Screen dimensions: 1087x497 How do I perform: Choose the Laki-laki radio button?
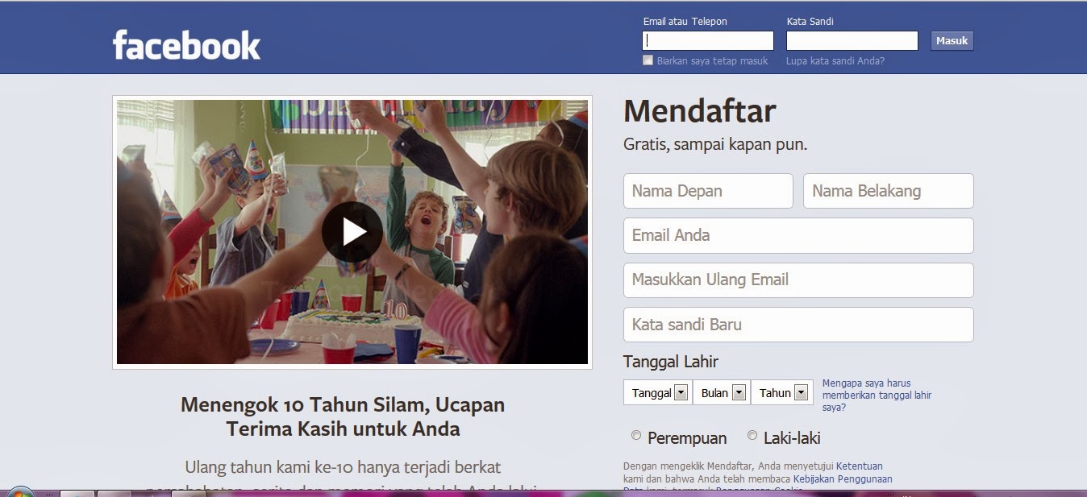[752, 436]
